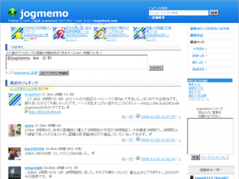Retweet (RT) loopshoot's jog post
This screenshot has height=179, width=239.
131,117
